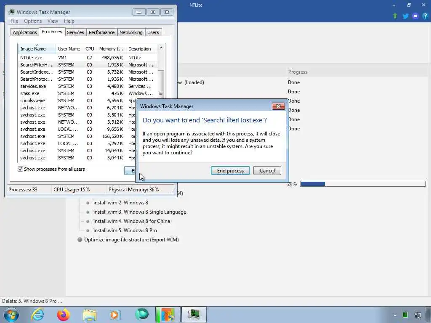Image resolution: width=431 pixels, height=323 pixels.
Task: Click Physical Memory: 36% status text
Action: [133, 190]
